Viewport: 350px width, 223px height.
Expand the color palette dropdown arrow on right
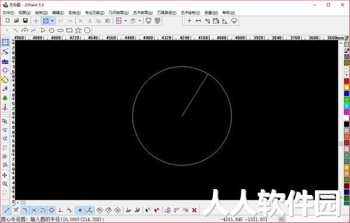click(x=346, y=75)
